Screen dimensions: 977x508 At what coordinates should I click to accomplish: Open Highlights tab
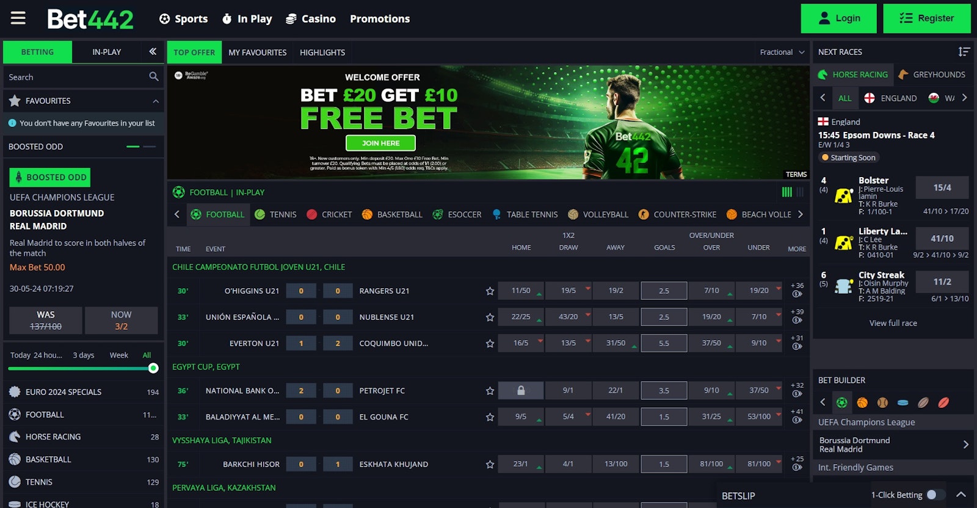322,53
